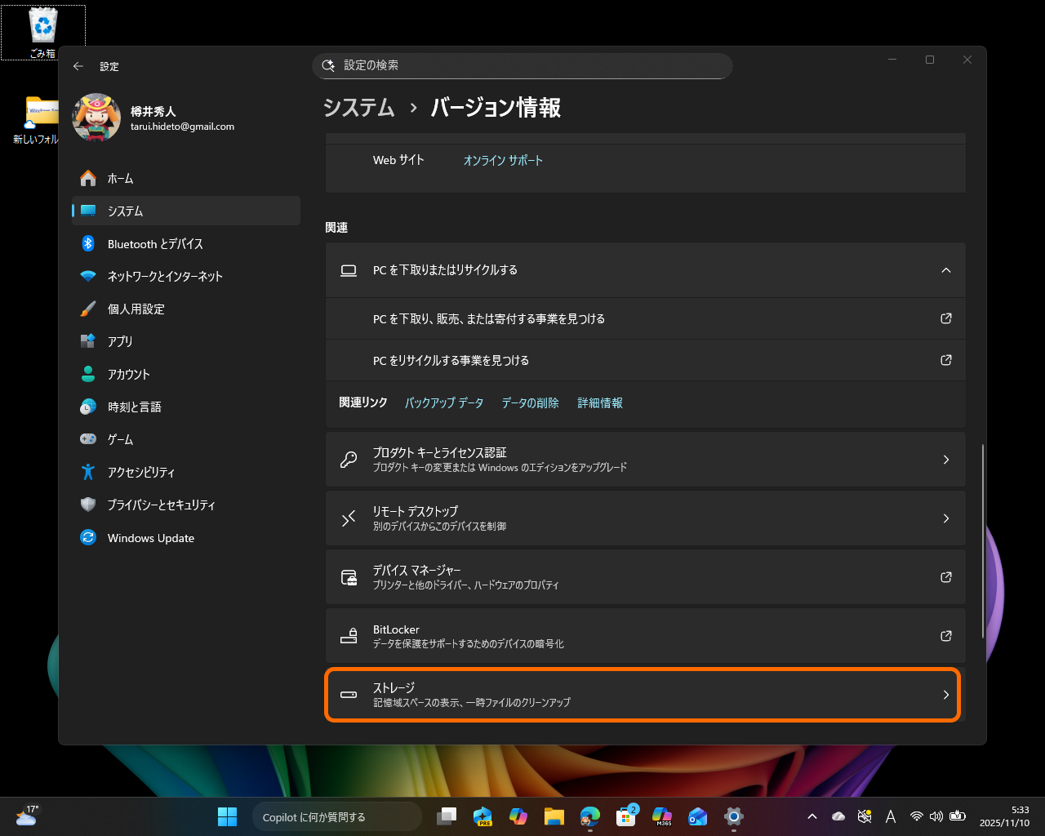
Task: Go back using the arrow beside 設定
Action: coord(78,66)
